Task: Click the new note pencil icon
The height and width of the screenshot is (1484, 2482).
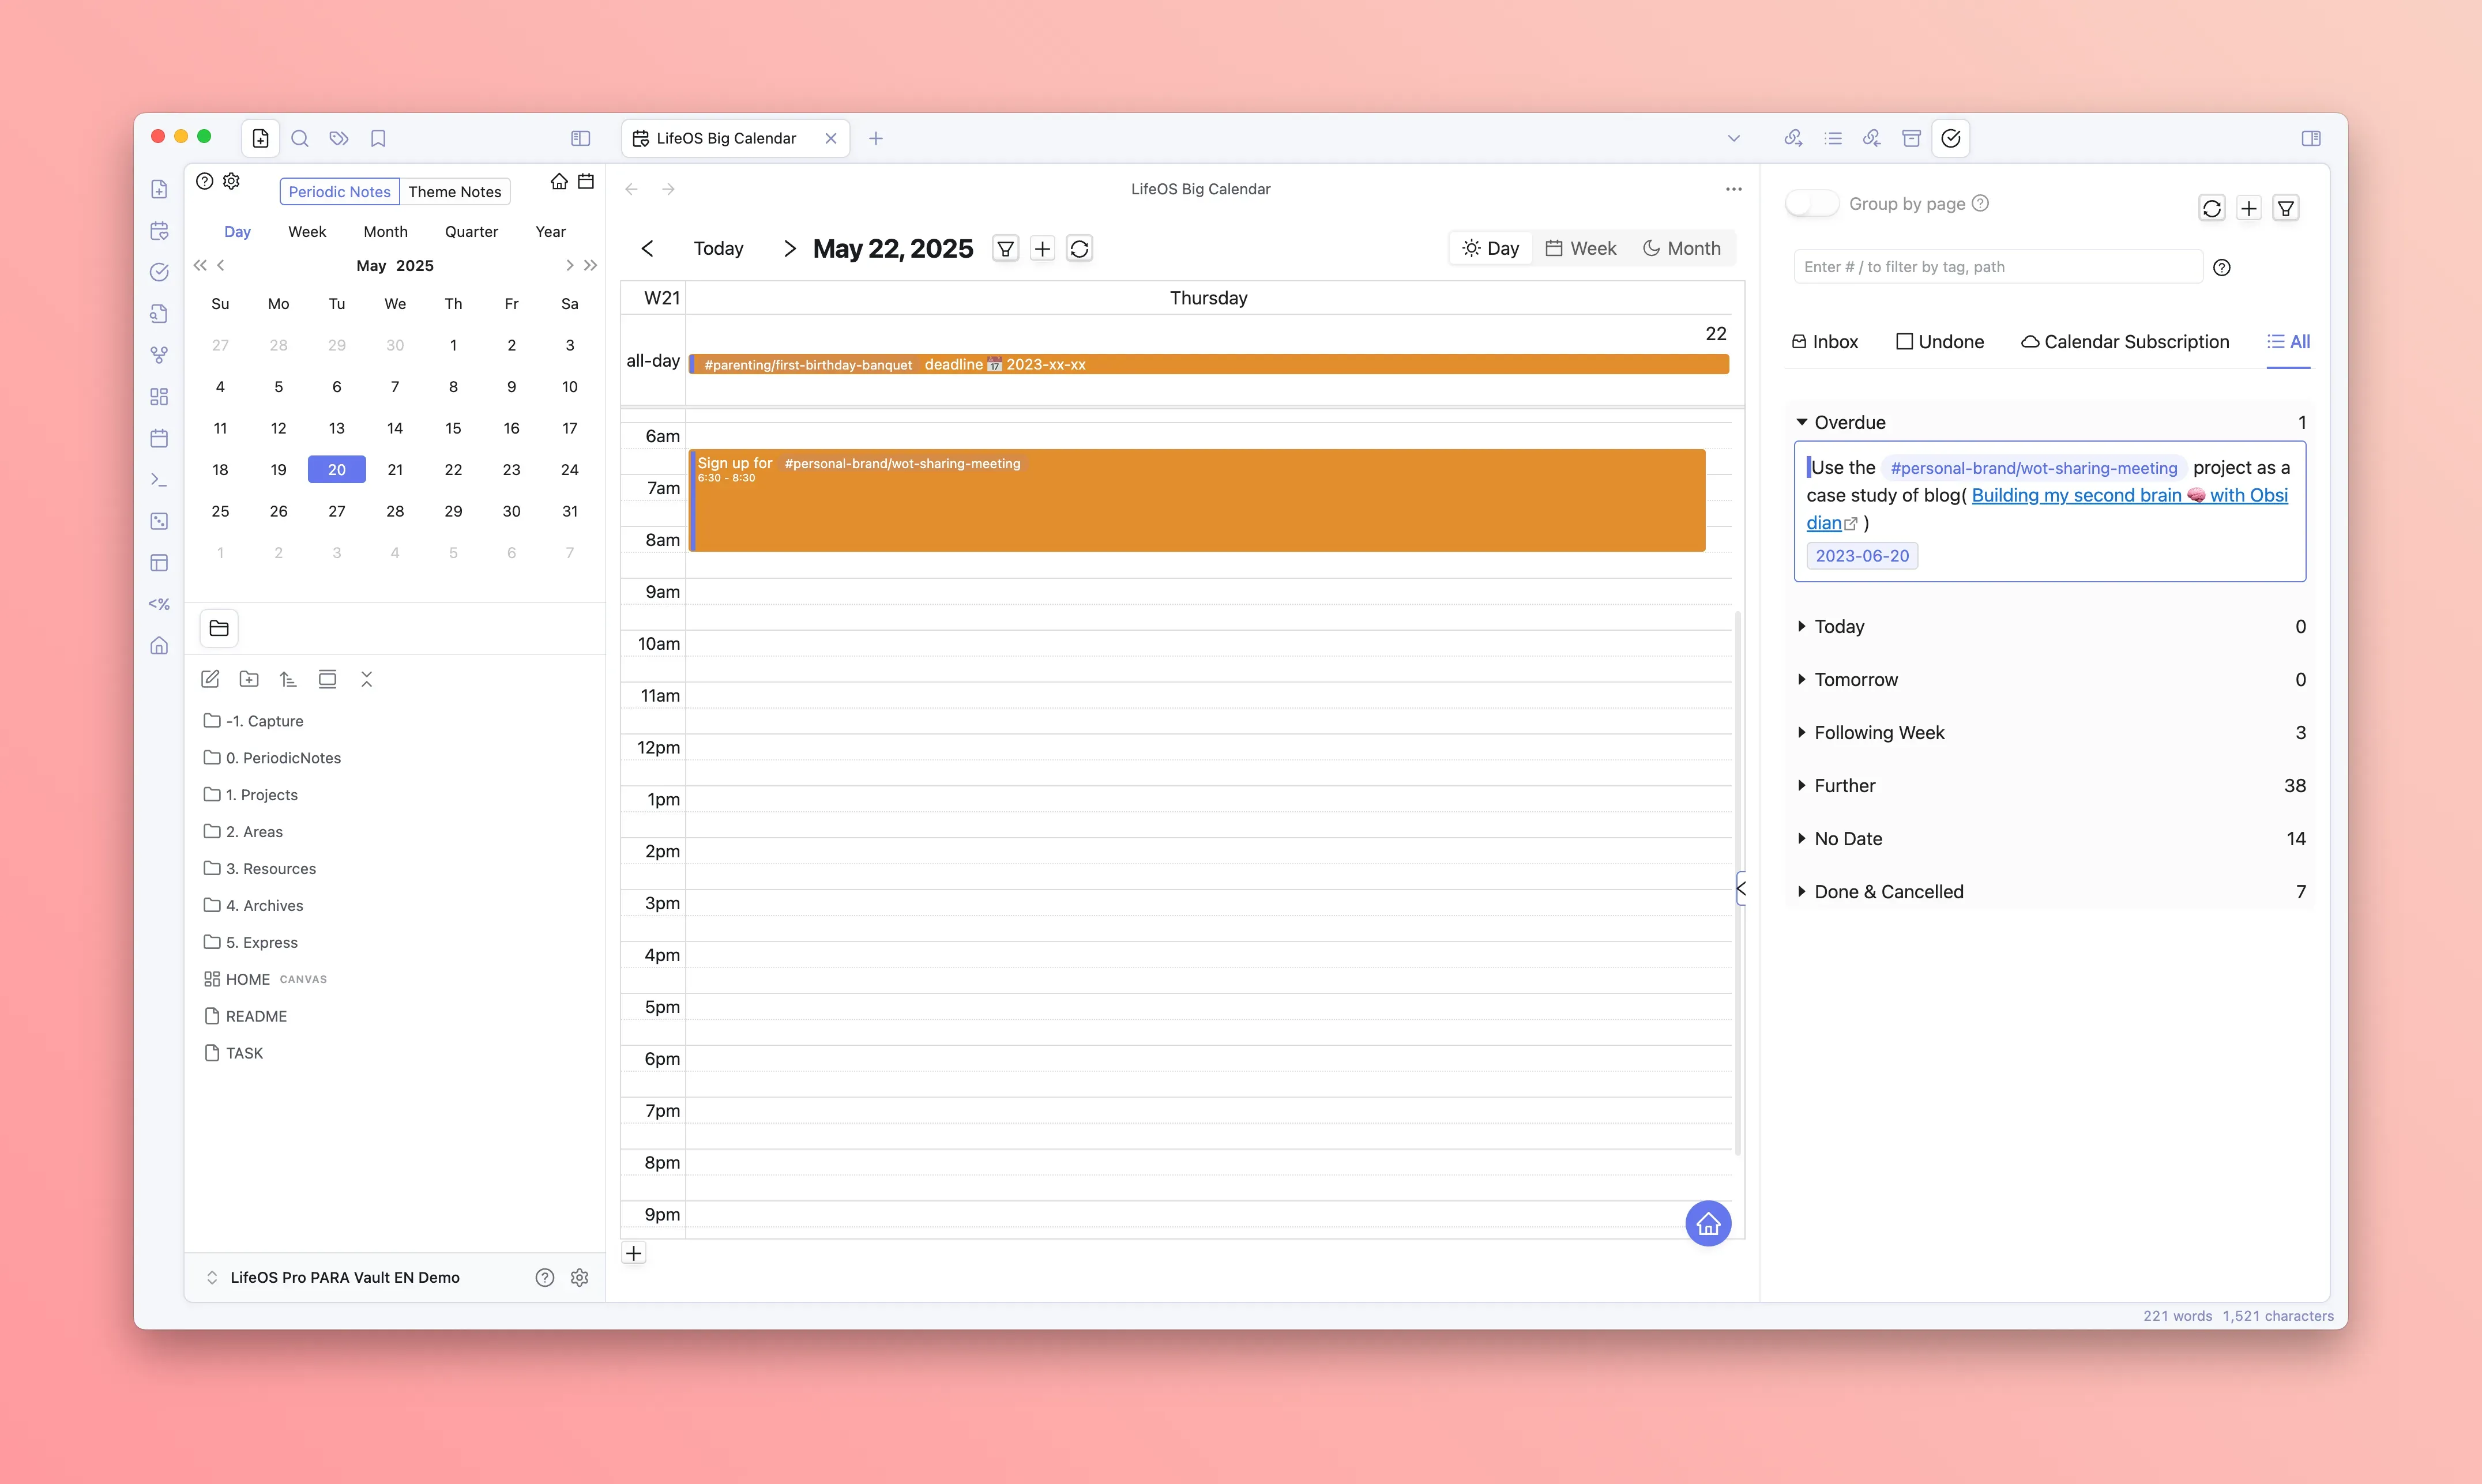Action: pos(210,679)
